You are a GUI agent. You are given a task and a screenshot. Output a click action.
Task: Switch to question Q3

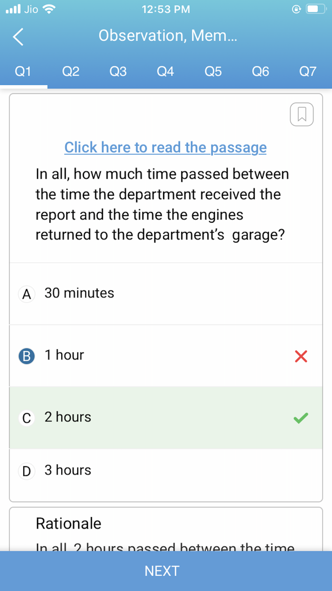[x=118, y=71]
